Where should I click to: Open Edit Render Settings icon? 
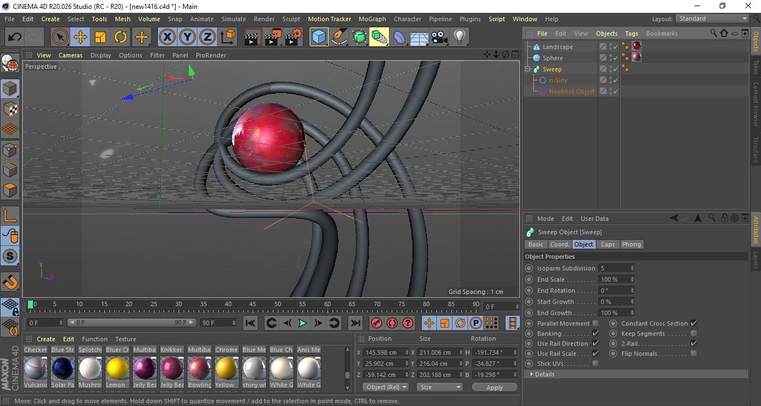pos(293,37)
